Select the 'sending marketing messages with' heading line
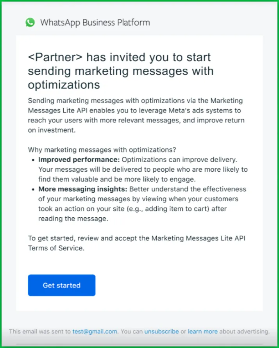Screen dimensions: 279x348 (x=121, y=71)
